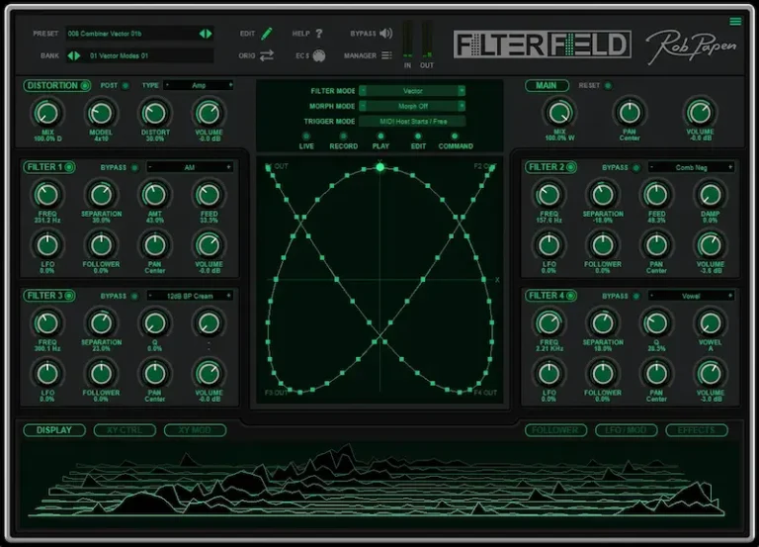The height and width of the screenshot is (547, 759).
Task: Click the Edit pencil icon
Action: point(266,34)
